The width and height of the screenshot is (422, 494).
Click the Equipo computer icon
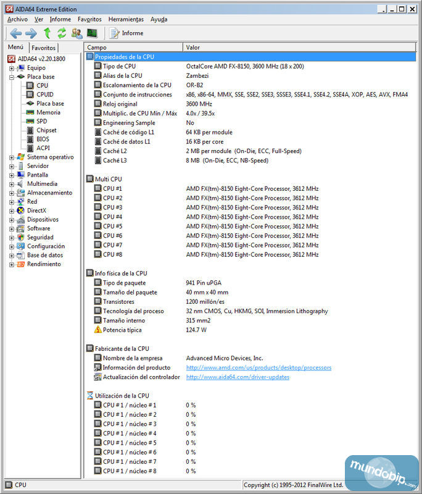(x=21, y=68)
